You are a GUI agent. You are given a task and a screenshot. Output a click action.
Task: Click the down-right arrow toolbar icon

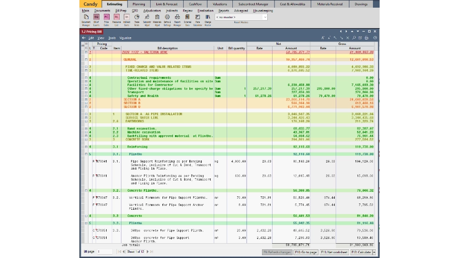coord(341,38)
